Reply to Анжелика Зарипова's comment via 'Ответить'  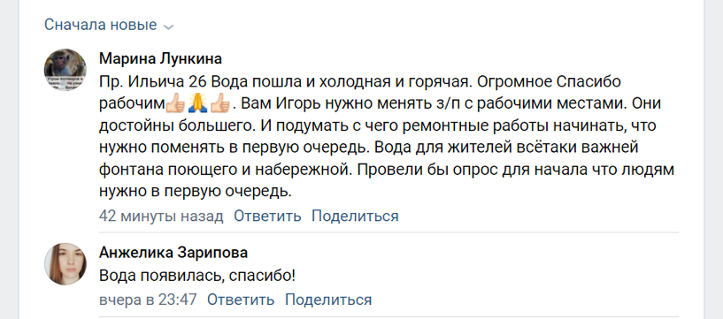pos(241,300)
